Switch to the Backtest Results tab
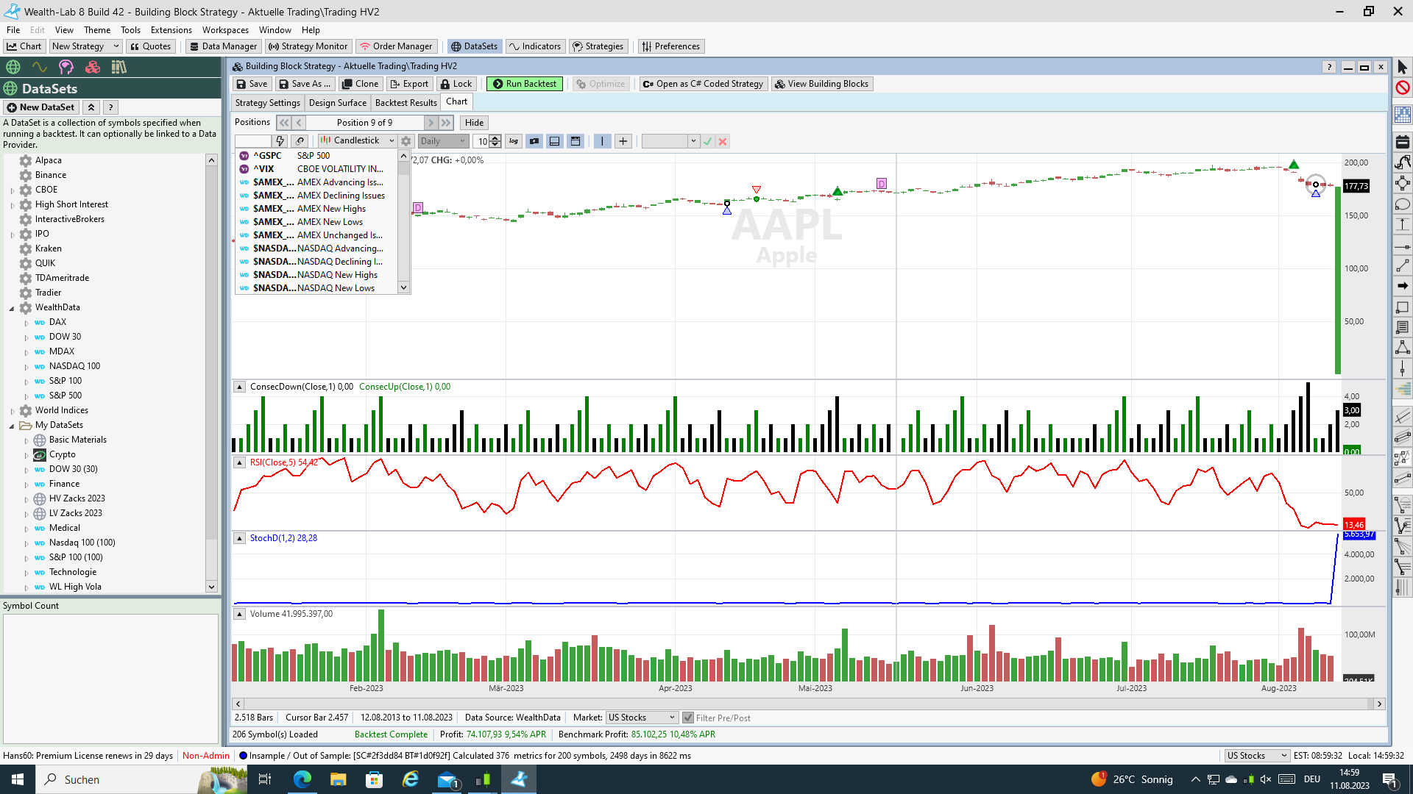Screen dimensions: 1413x794 pos(406,103)
